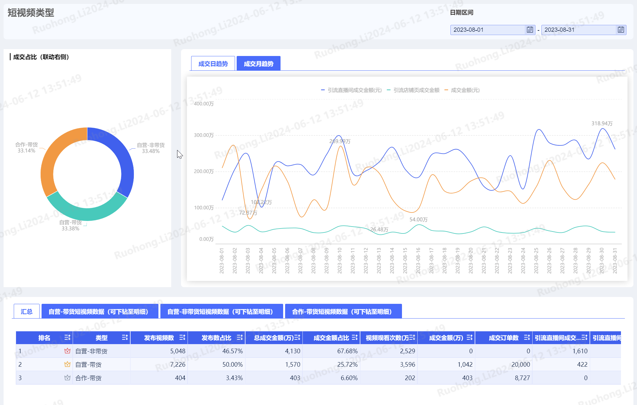Image resolution: width=637 pixels, height=405 pixels.
Task: Click sort icon in 类型 column header
Action: [125, 338]
